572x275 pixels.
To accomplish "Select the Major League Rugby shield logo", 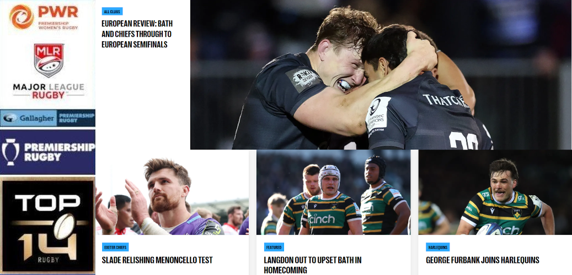I will coord(49,61).
